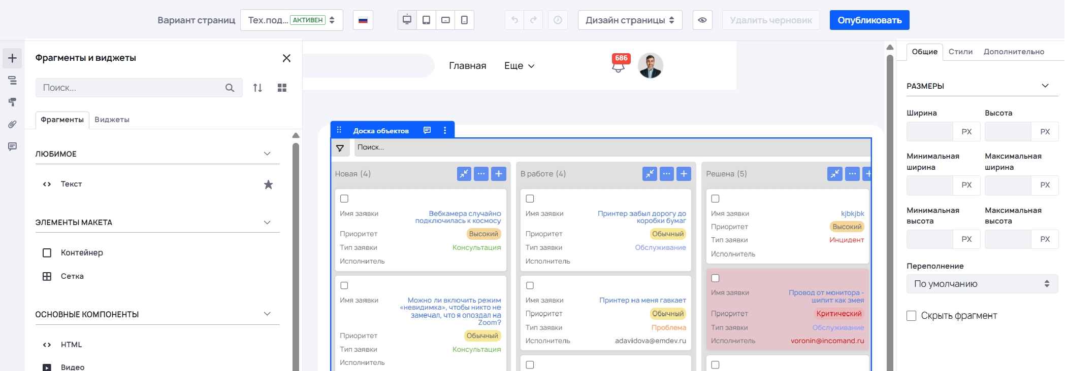Switch to the Виджеты tab
1066x371 pixels.
[112, 120]
